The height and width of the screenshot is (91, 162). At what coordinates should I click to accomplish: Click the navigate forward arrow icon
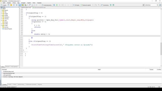tap(39, 5)
